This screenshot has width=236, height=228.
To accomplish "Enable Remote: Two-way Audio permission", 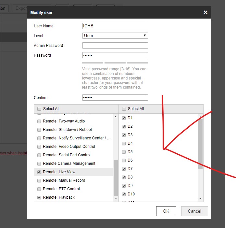I will [39, 121].
